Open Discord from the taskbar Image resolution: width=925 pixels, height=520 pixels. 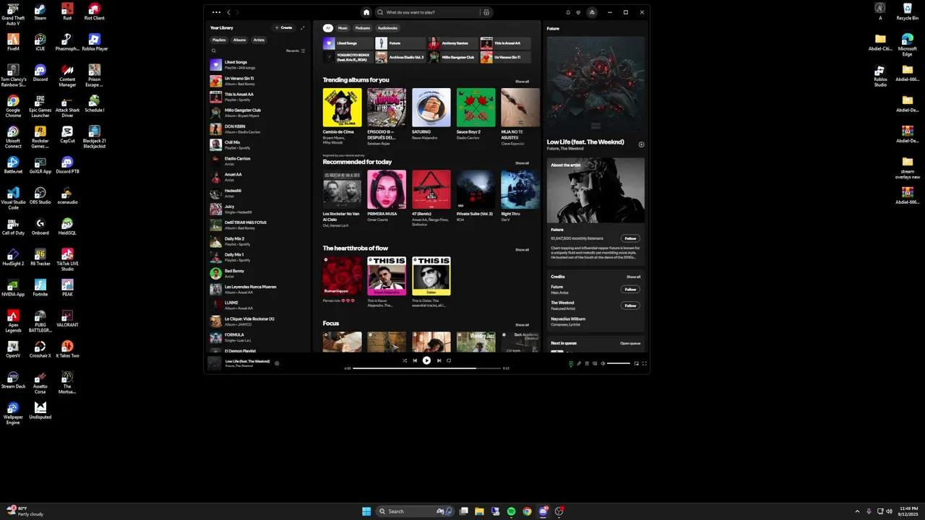(x=543, y=511)
